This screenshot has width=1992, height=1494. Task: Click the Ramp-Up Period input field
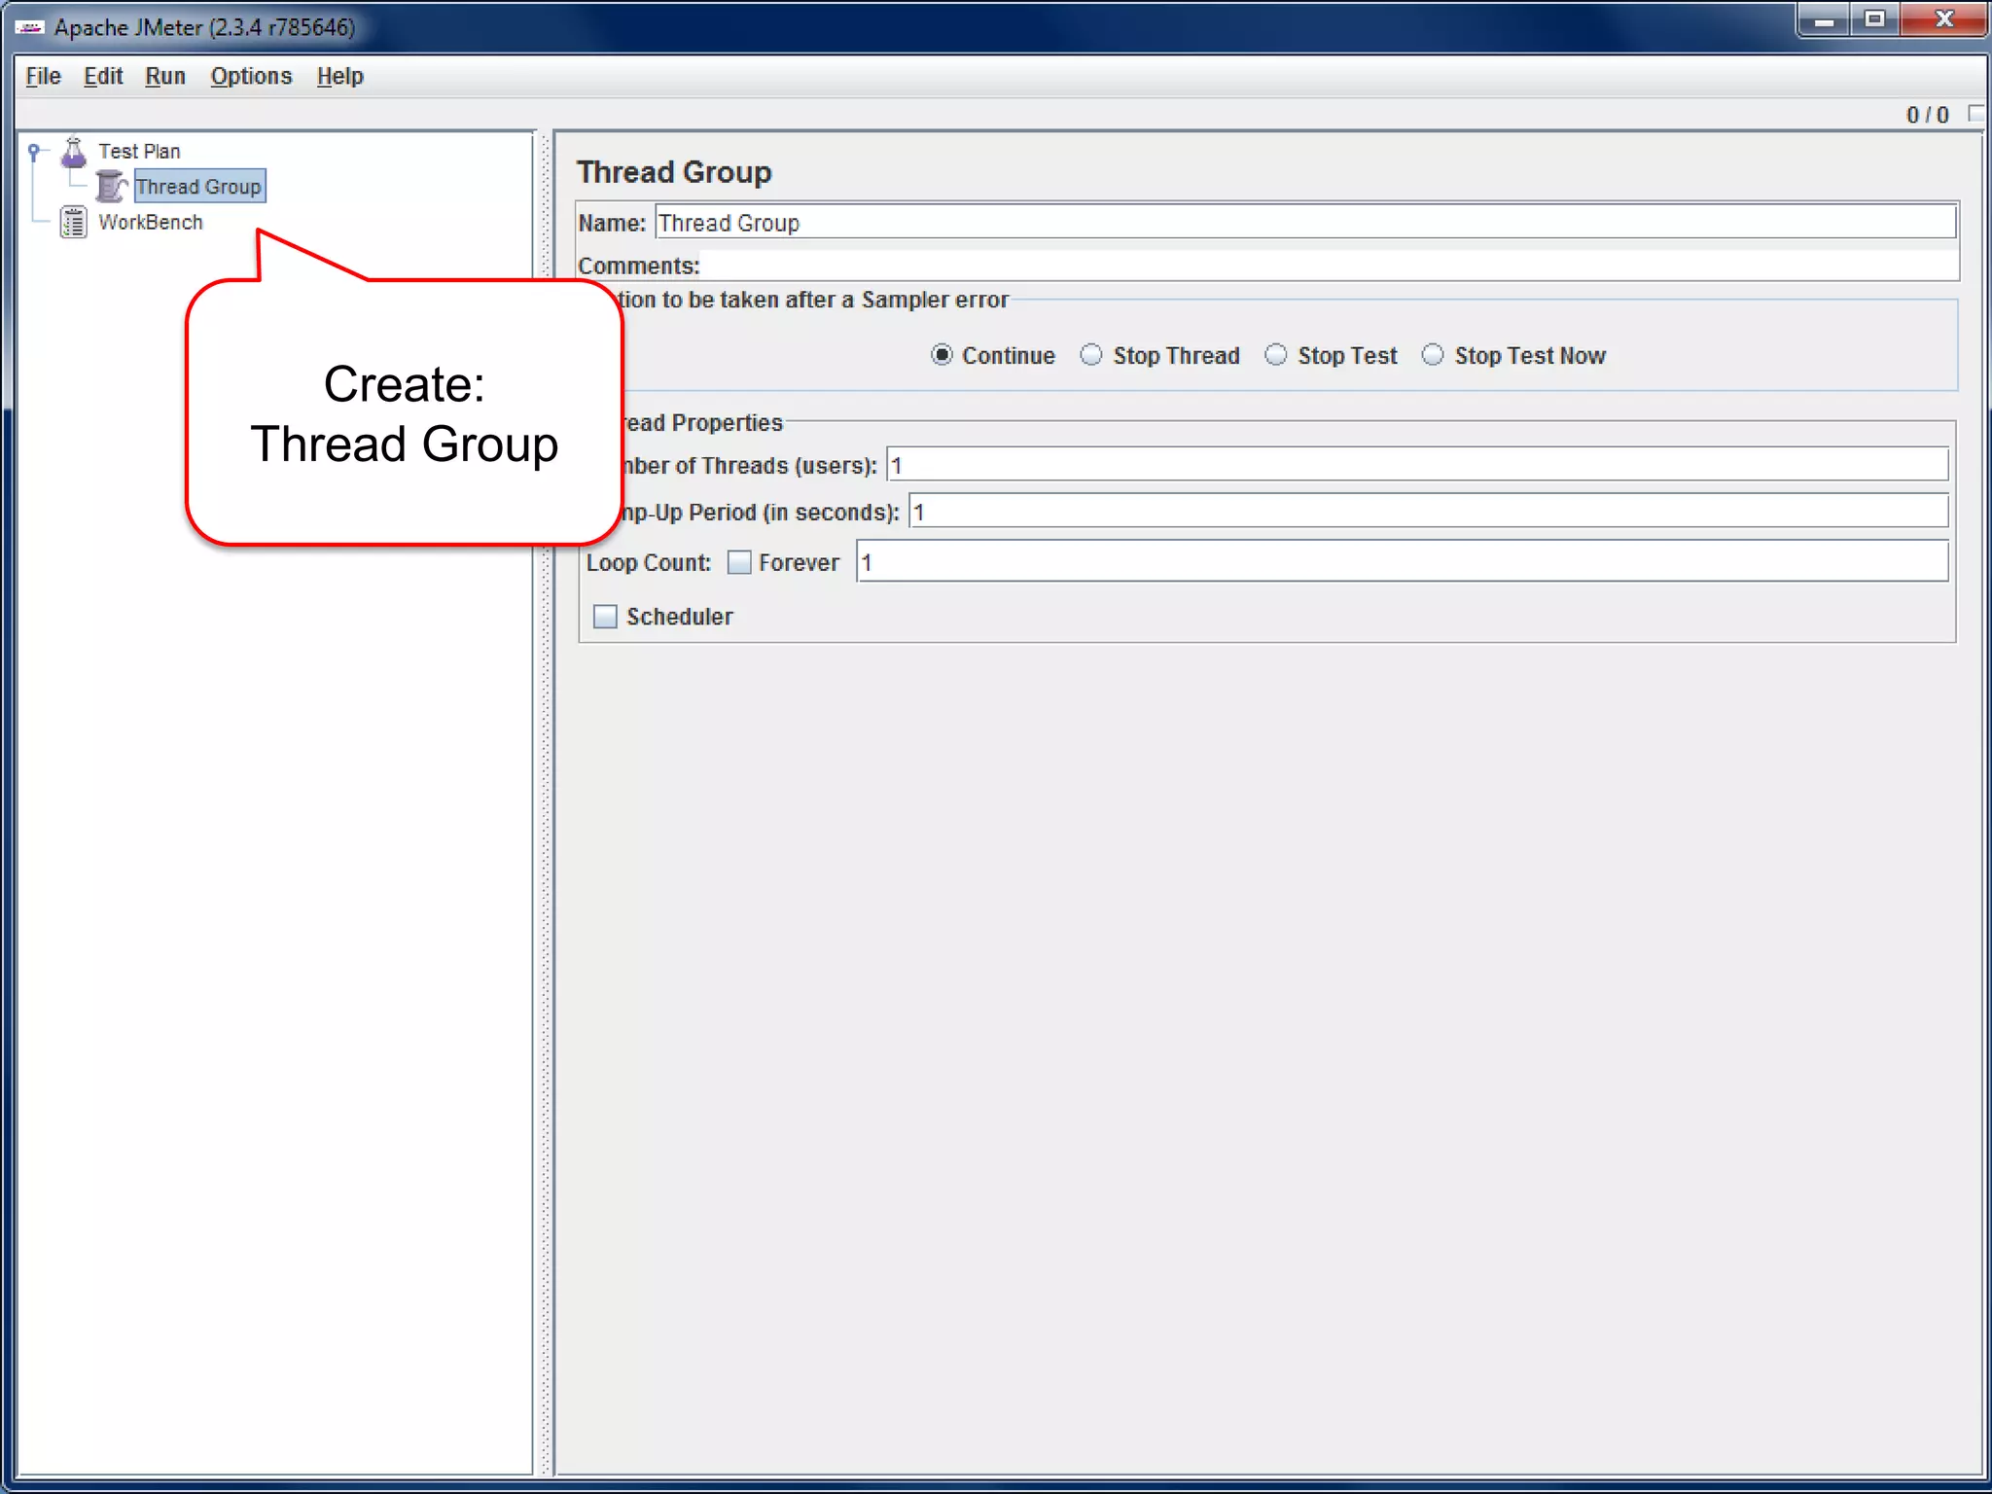coord(1428,512)
